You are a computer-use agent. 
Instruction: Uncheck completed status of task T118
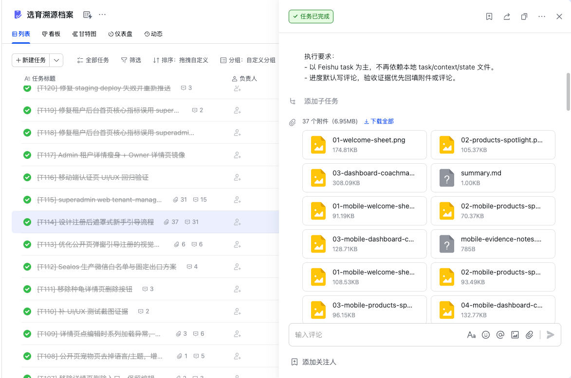27,133
